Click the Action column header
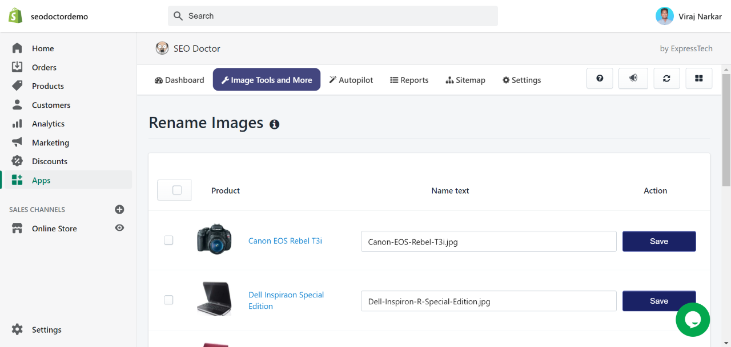Viewport: 731px width, 347px height. tap(655, 190)
